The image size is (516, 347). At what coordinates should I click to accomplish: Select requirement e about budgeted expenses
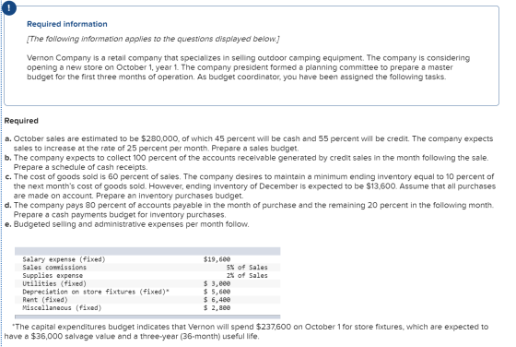pyautogui.click(x=127, y=224)
